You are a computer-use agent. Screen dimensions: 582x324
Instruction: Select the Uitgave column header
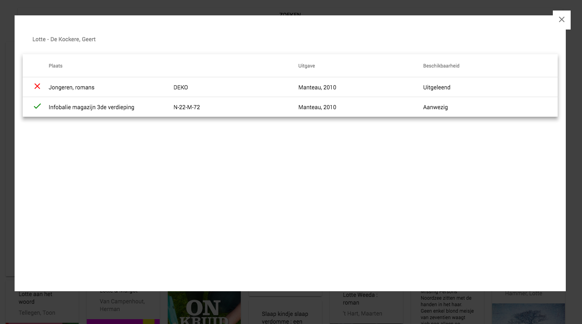pos(306,66)
